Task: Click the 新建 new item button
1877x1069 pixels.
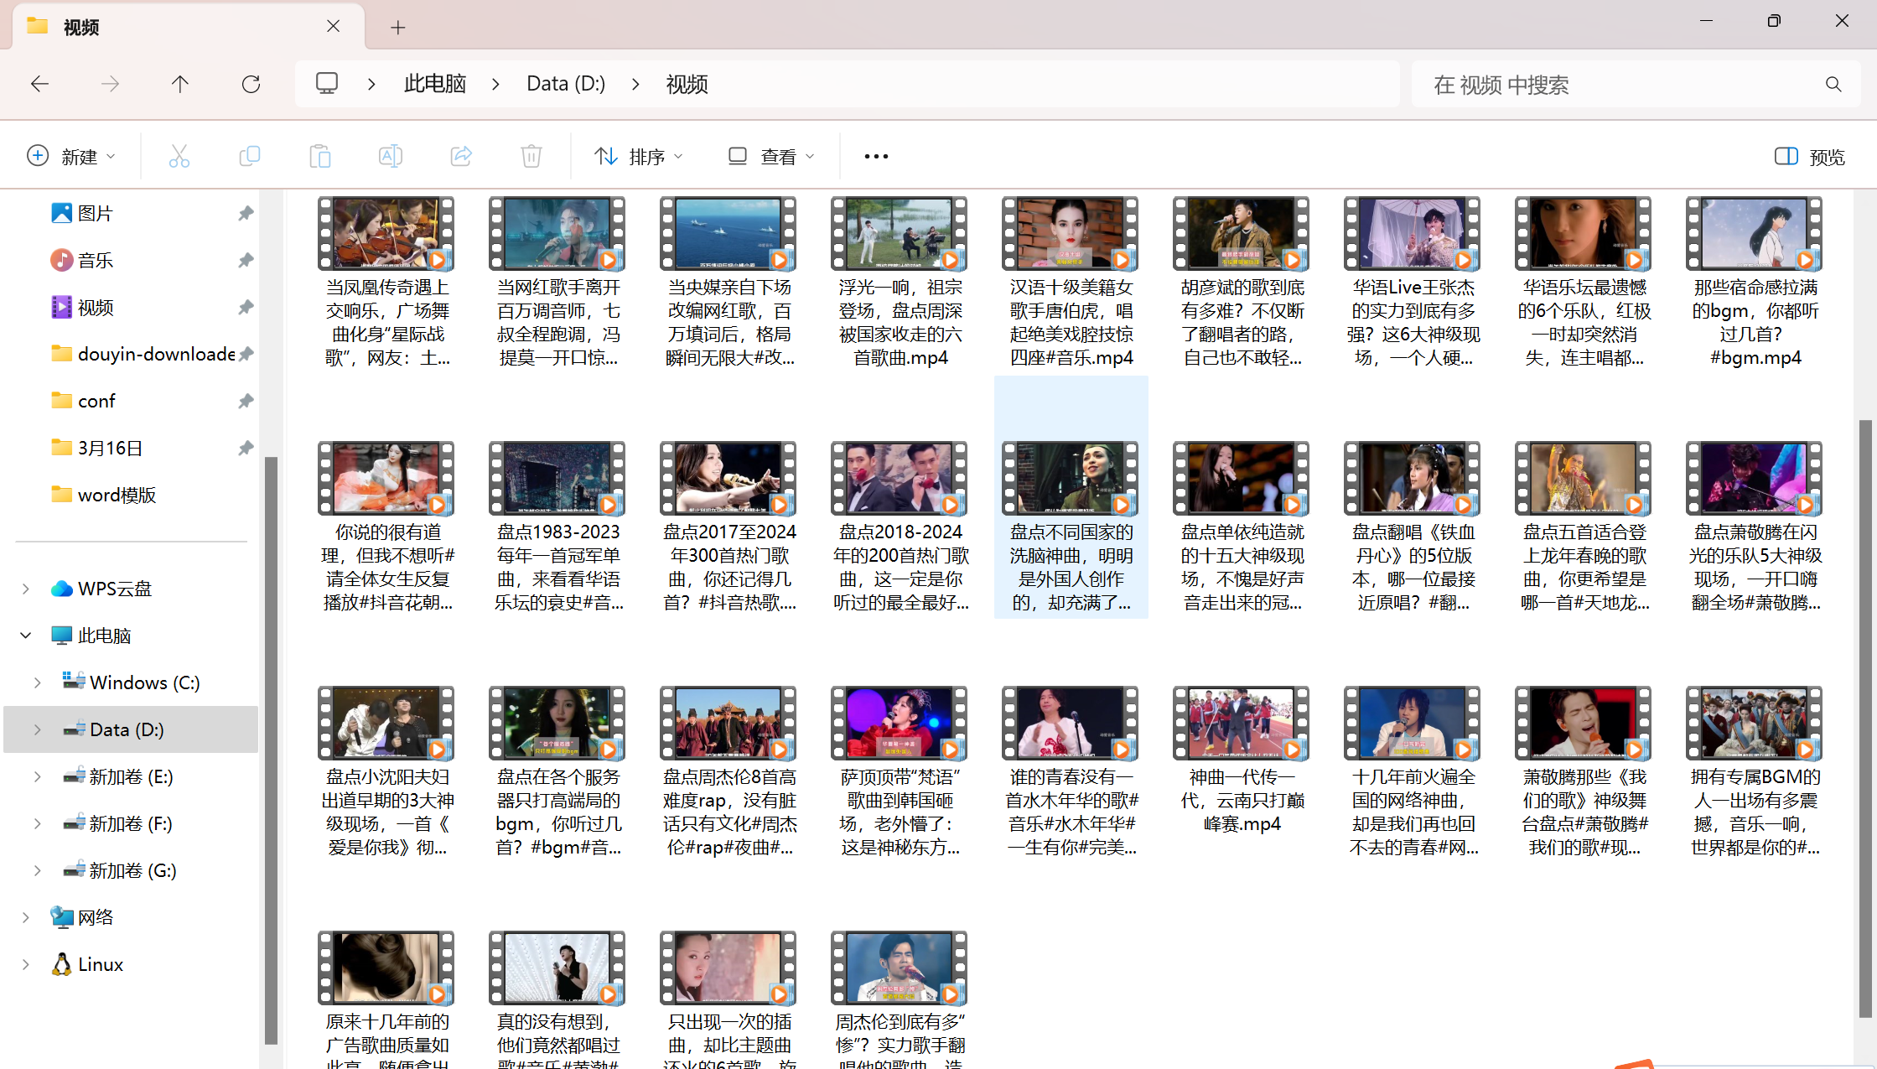Action: [x=71, y=157]
